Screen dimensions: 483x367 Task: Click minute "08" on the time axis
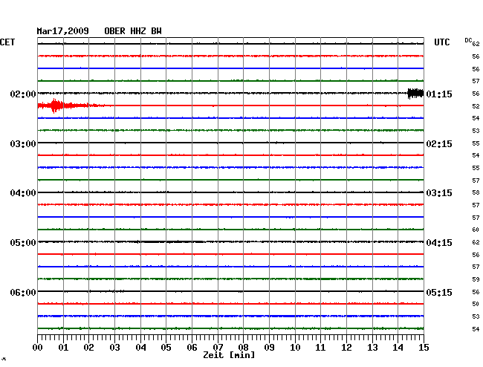coord(243,347)
